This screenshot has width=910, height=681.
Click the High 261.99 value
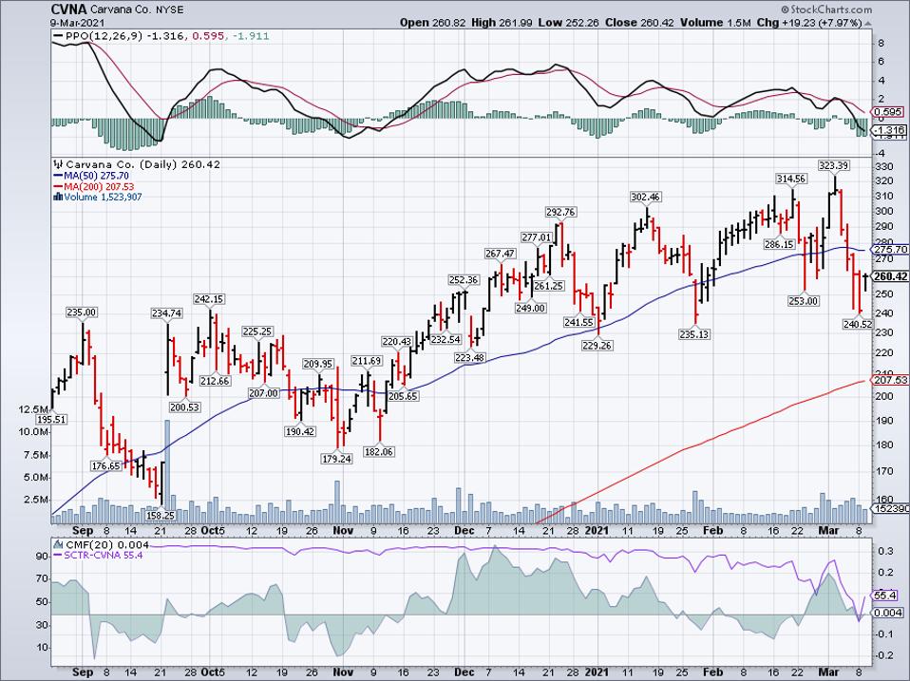click(501, 23)
